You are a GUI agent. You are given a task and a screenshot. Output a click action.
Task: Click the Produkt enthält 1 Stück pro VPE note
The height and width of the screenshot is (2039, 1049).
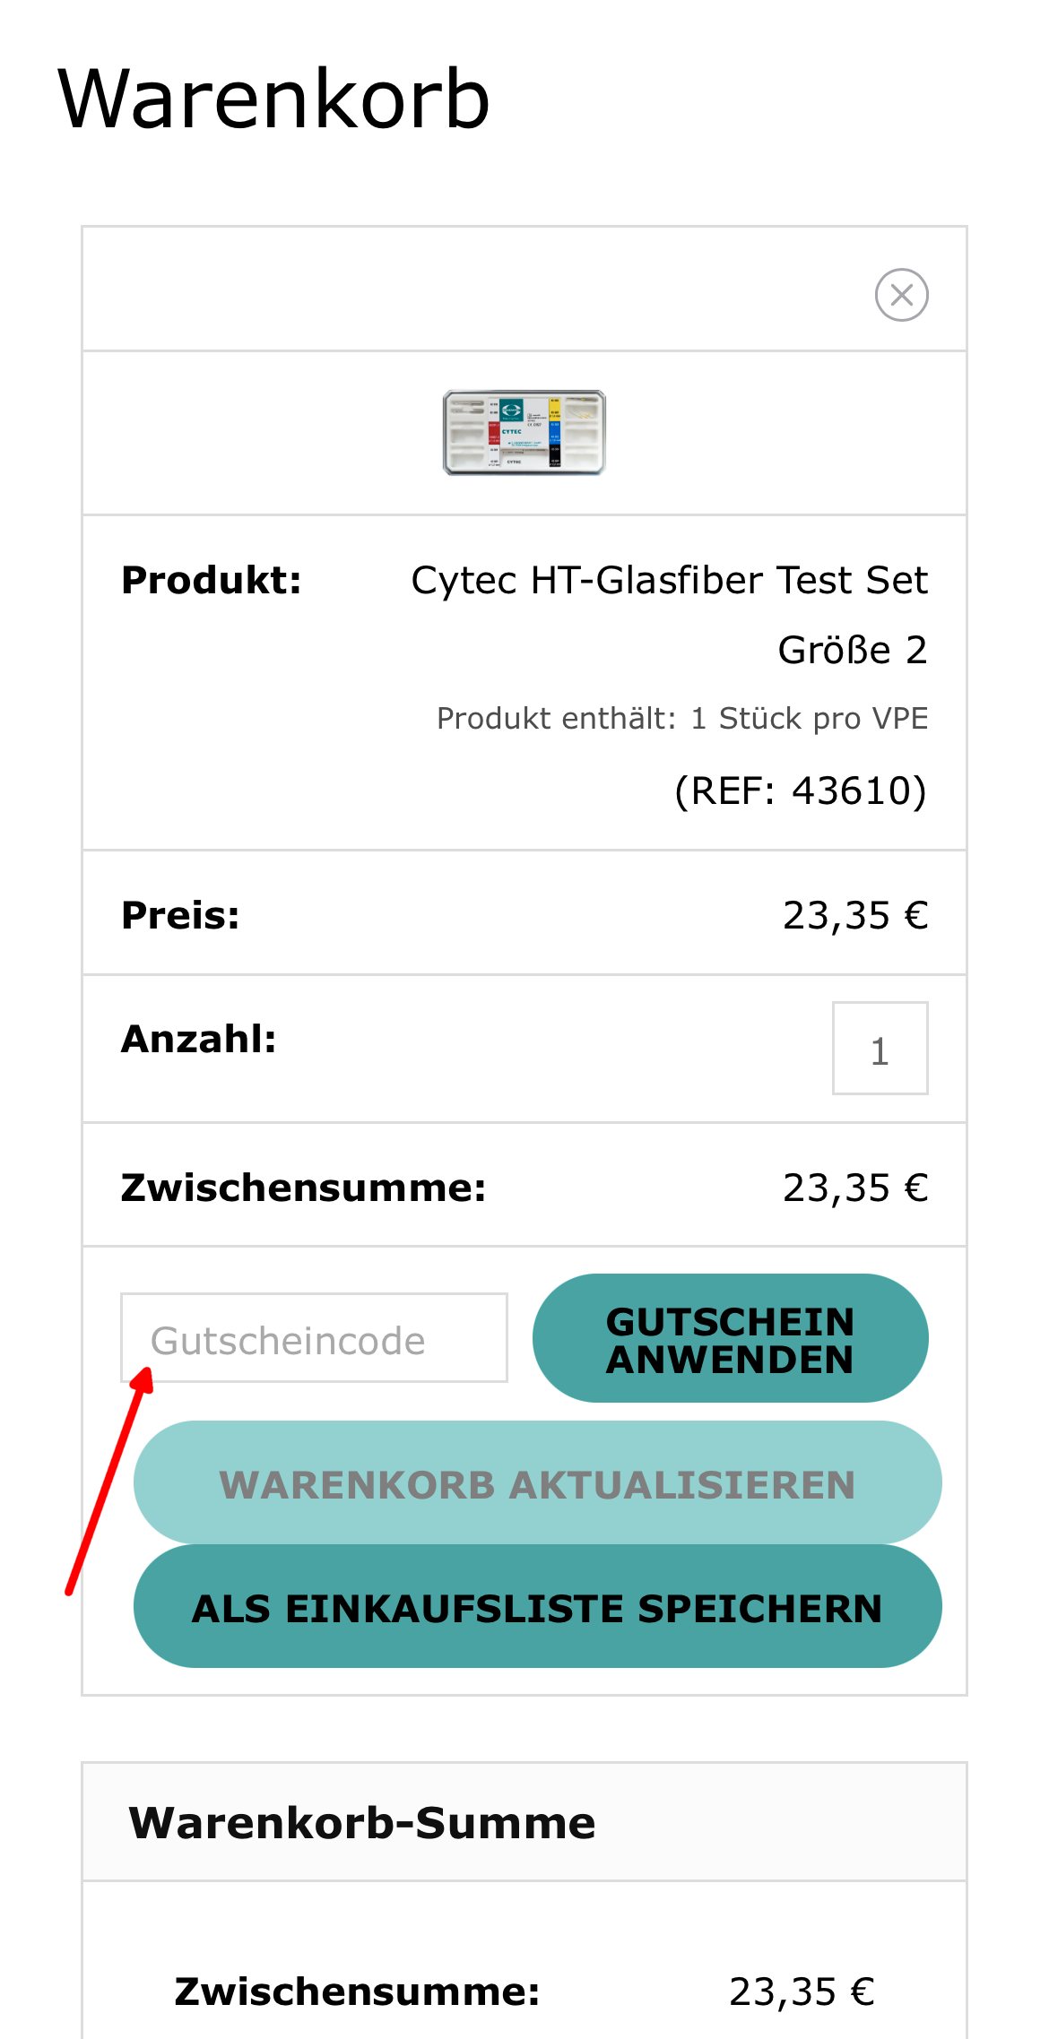click(682, 719)
